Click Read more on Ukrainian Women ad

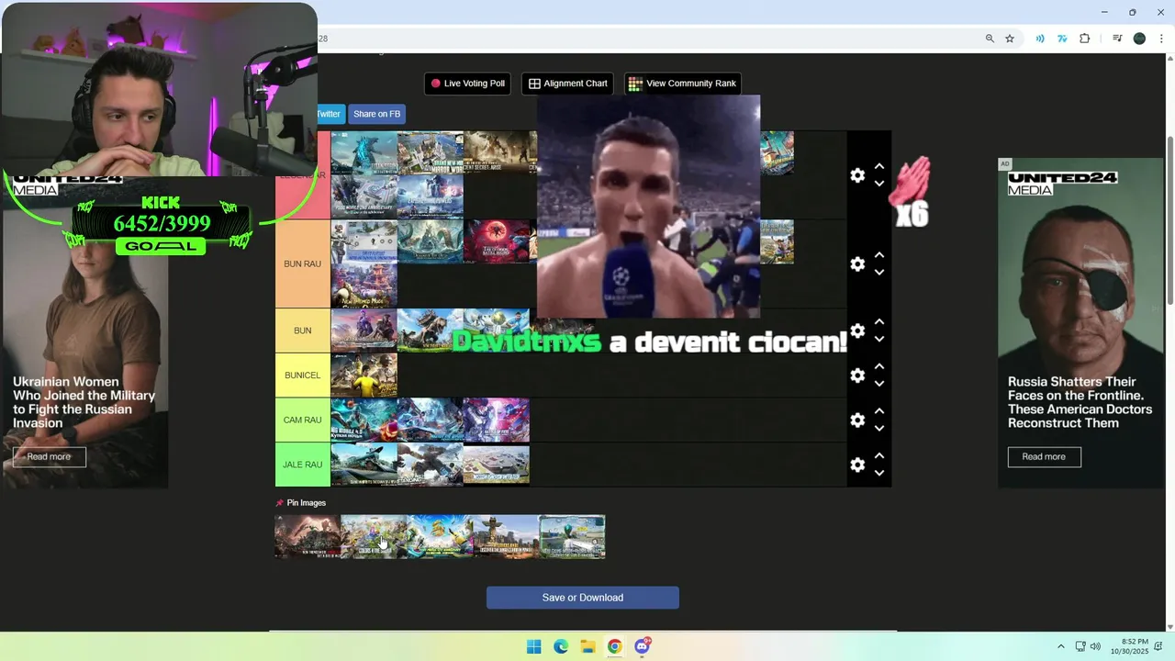point(49,457)
